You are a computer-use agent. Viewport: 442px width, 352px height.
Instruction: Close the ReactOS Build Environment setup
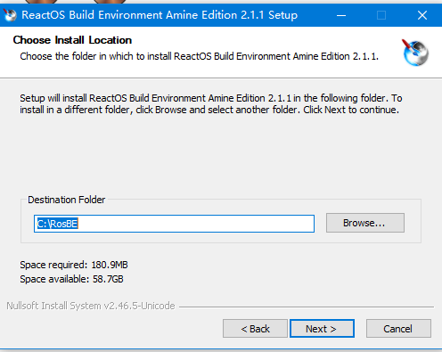click(422, 15)
